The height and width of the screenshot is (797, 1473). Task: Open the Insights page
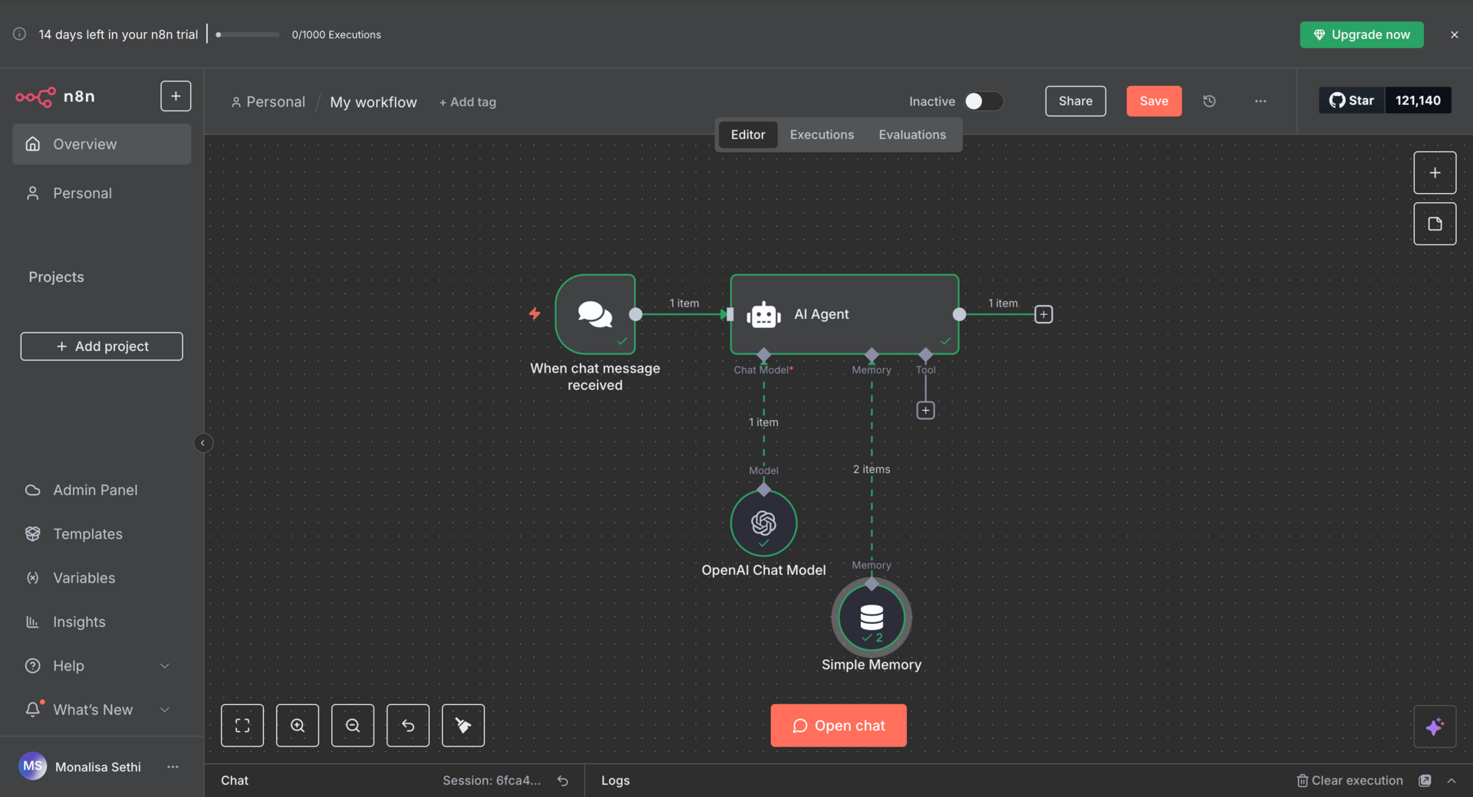(x=101, y=622)
